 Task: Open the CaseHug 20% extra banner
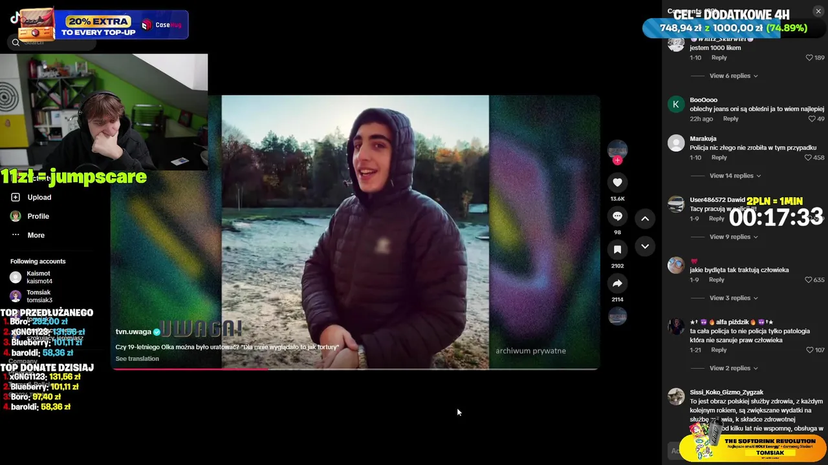(102, 25)
